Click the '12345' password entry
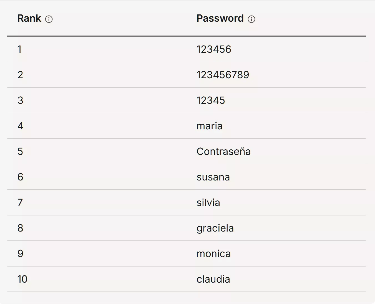 click(211, 101)
